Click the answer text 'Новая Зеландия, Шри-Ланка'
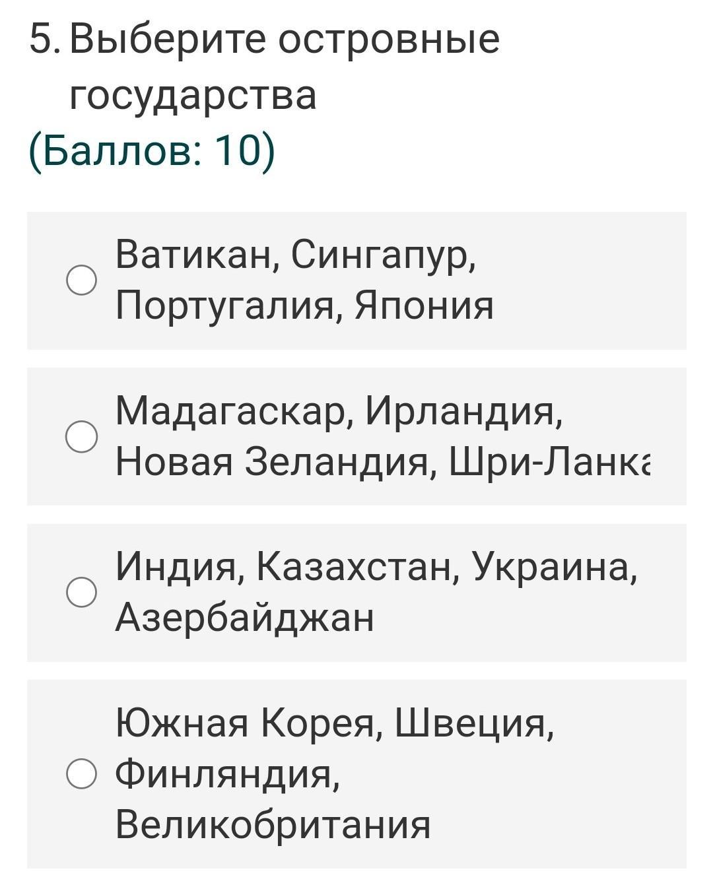This screenshot has height=885, width=713. point(383,461)
